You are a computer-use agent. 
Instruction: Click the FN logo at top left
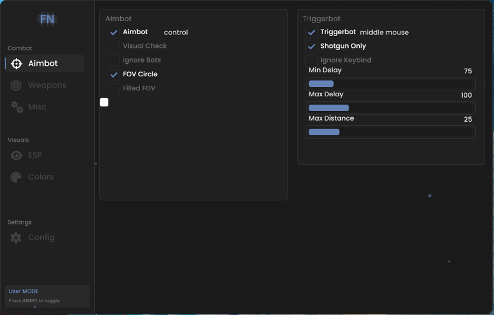47,20
